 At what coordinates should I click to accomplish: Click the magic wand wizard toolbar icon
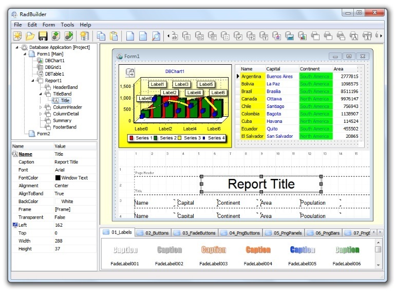(84, 36)
